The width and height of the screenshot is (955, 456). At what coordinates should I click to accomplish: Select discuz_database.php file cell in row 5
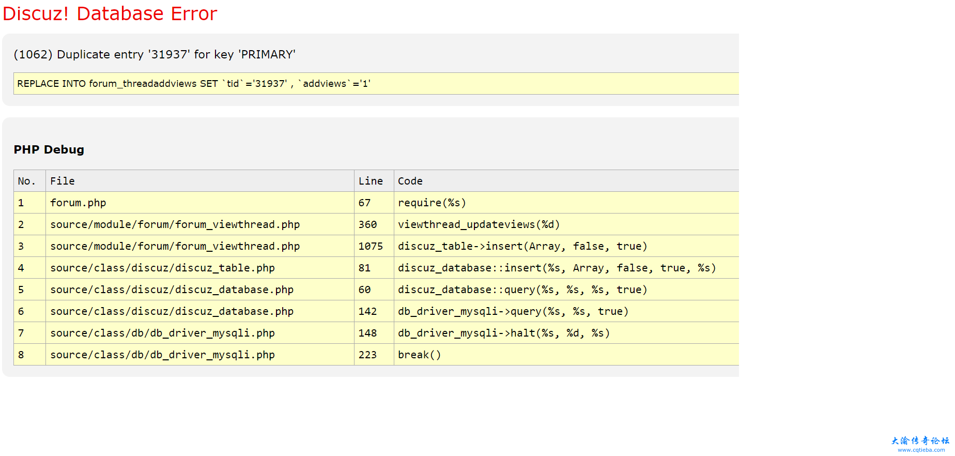click(200, 290)
